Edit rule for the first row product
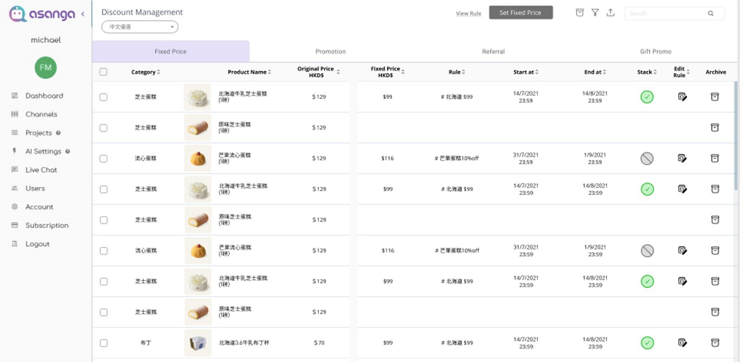This screenshot has height=362, width=742. coord(682,97)
